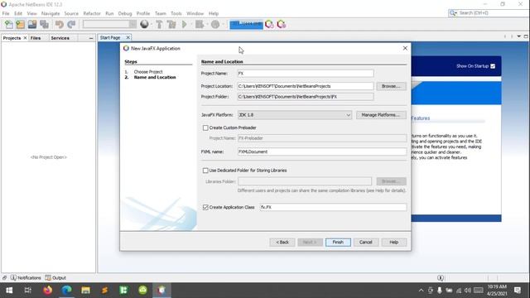This screenshot has width=530, height=298.
Task: Toggle Show On Startup checkbox
Action: (493, 66)
